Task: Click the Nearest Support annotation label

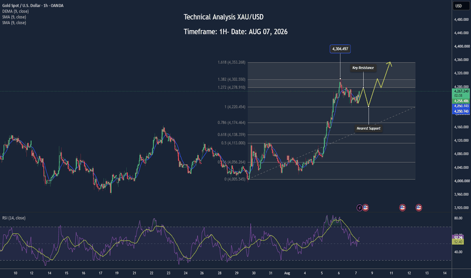Action: tap(368, 128)
